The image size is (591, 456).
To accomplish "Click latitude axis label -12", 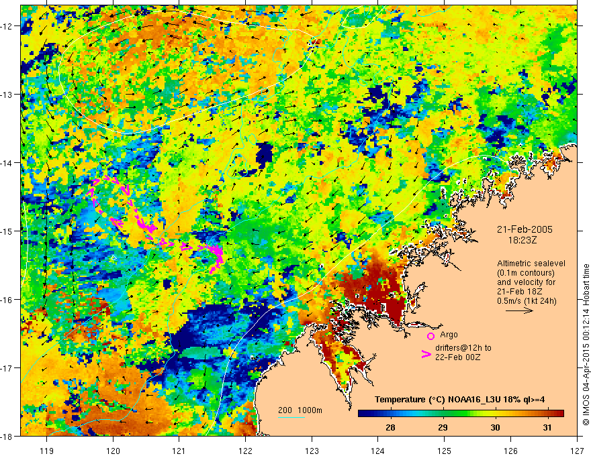I will [x=7, y=26].
